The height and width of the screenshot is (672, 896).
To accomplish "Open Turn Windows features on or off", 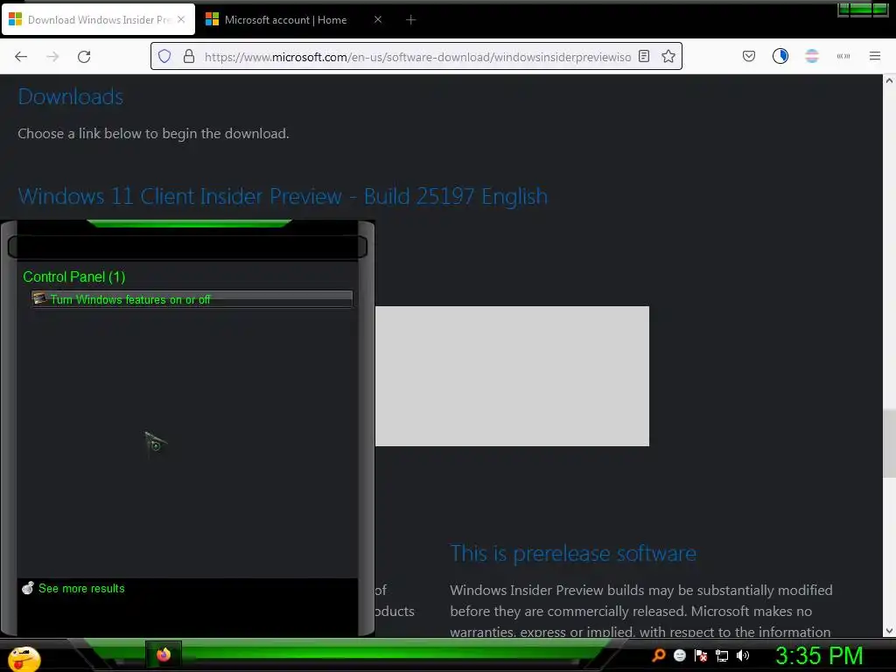I will click(x=192, y=299).
